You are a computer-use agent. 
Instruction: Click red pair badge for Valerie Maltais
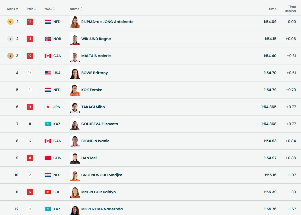30,56
